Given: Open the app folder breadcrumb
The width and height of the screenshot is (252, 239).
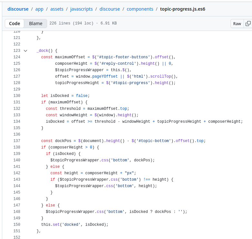Looking at the screenshot, I should point(39,9).
